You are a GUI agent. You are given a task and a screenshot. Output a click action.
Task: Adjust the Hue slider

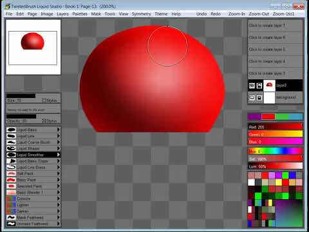pos(275,151)
